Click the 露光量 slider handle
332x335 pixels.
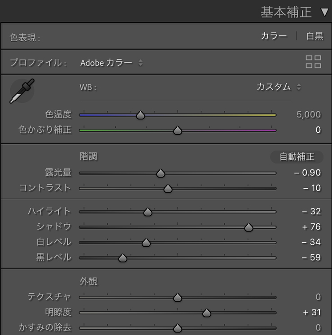[161, 173]
